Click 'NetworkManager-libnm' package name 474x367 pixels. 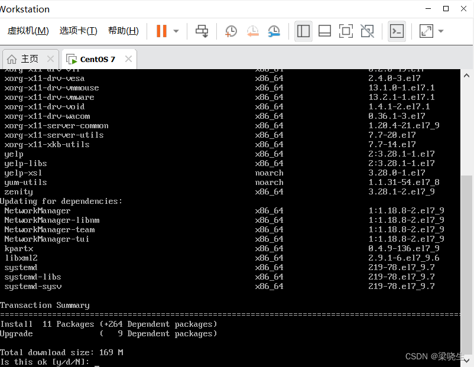pyautogui.click(x=51, y=220)
